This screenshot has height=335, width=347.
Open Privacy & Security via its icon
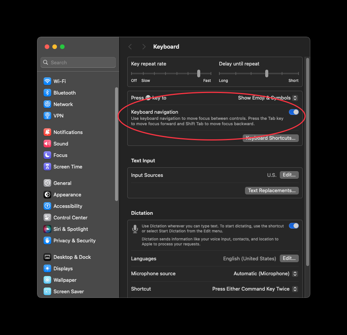point(47,240)
